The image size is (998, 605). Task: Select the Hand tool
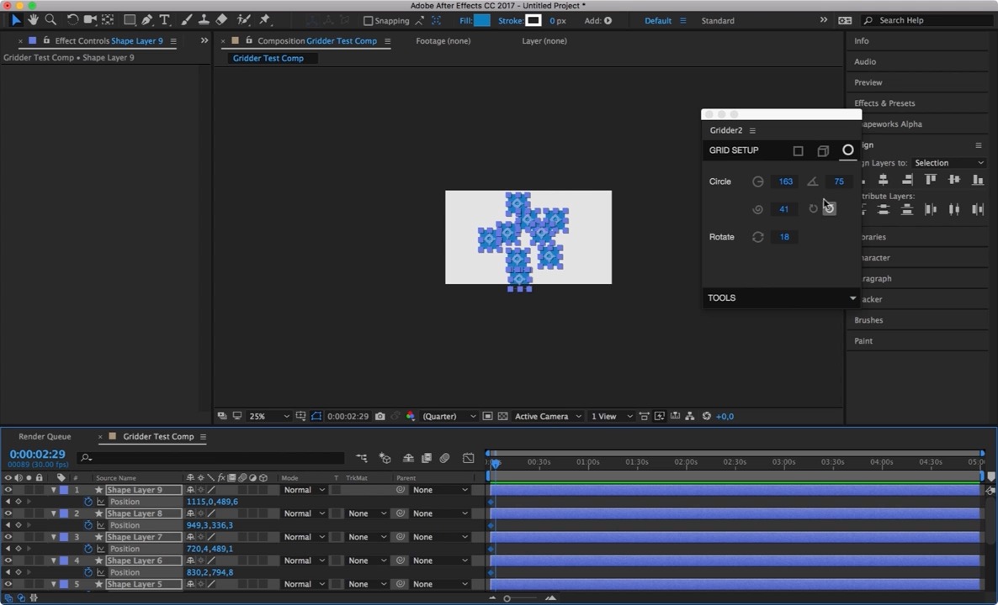point(33,20)
